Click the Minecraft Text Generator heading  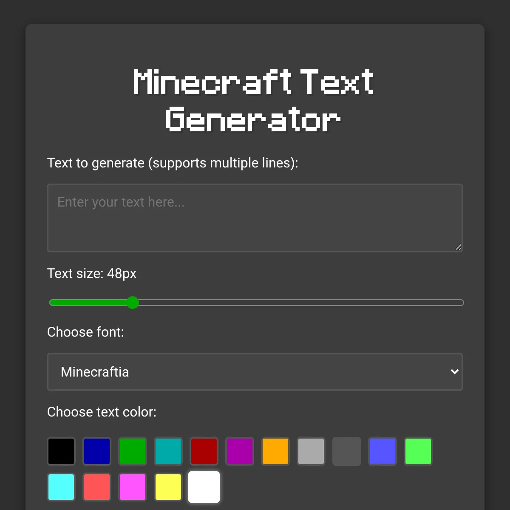(253, 101)
